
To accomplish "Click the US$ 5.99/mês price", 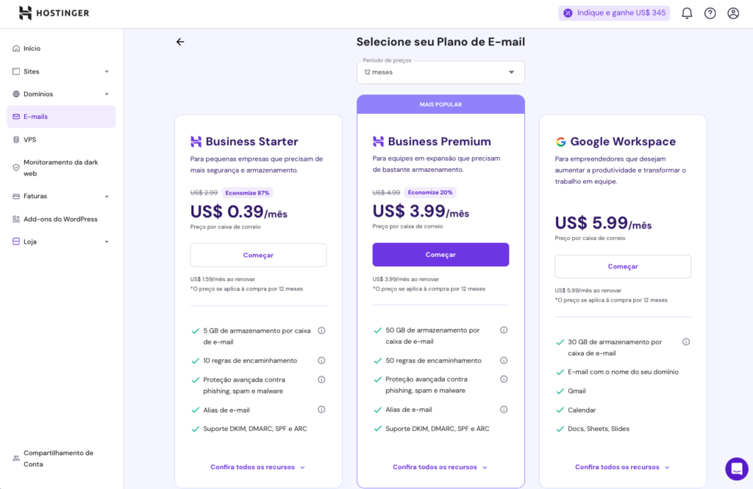I will [x=603, y=223].
